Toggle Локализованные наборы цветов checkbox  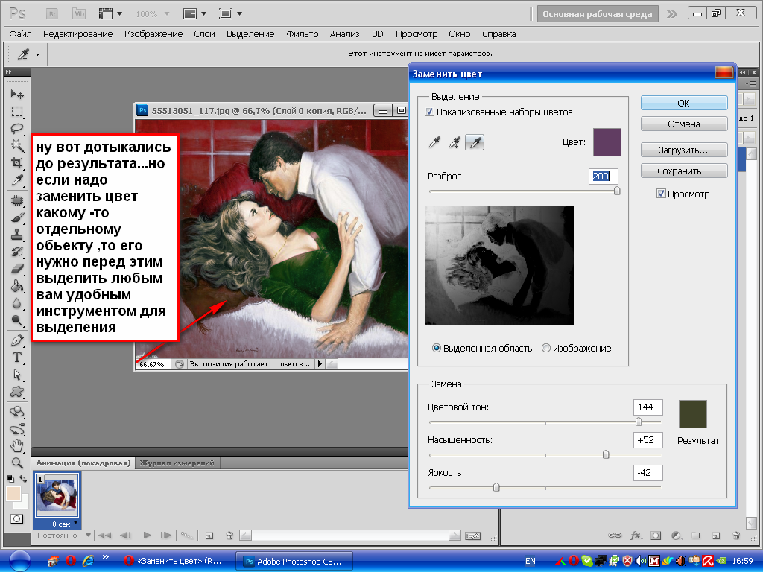pos(430,112)
